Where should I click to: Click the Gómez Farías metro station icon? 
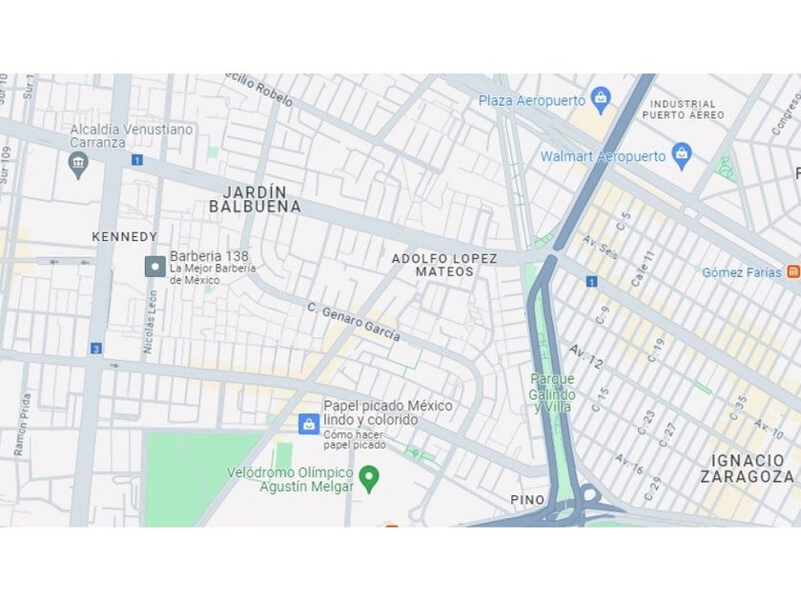[x=793, y=271]
